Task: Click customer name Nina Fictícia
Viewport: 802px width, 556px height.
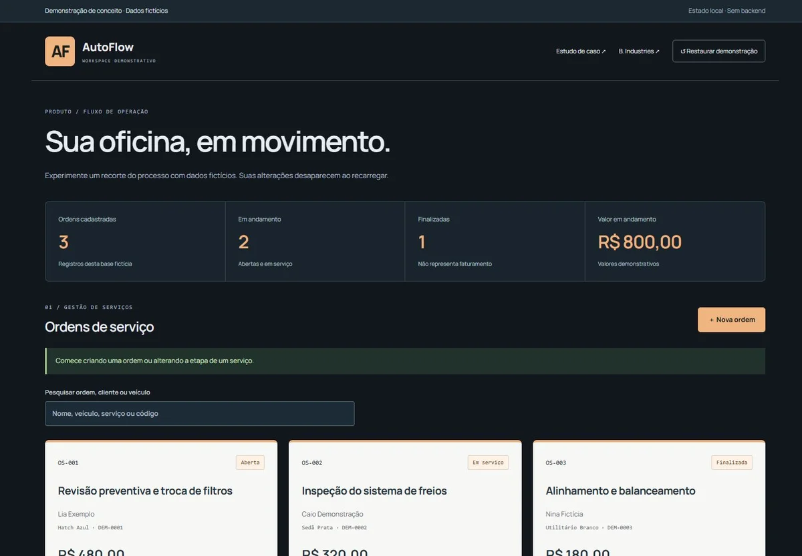Action: pos(564,514)
